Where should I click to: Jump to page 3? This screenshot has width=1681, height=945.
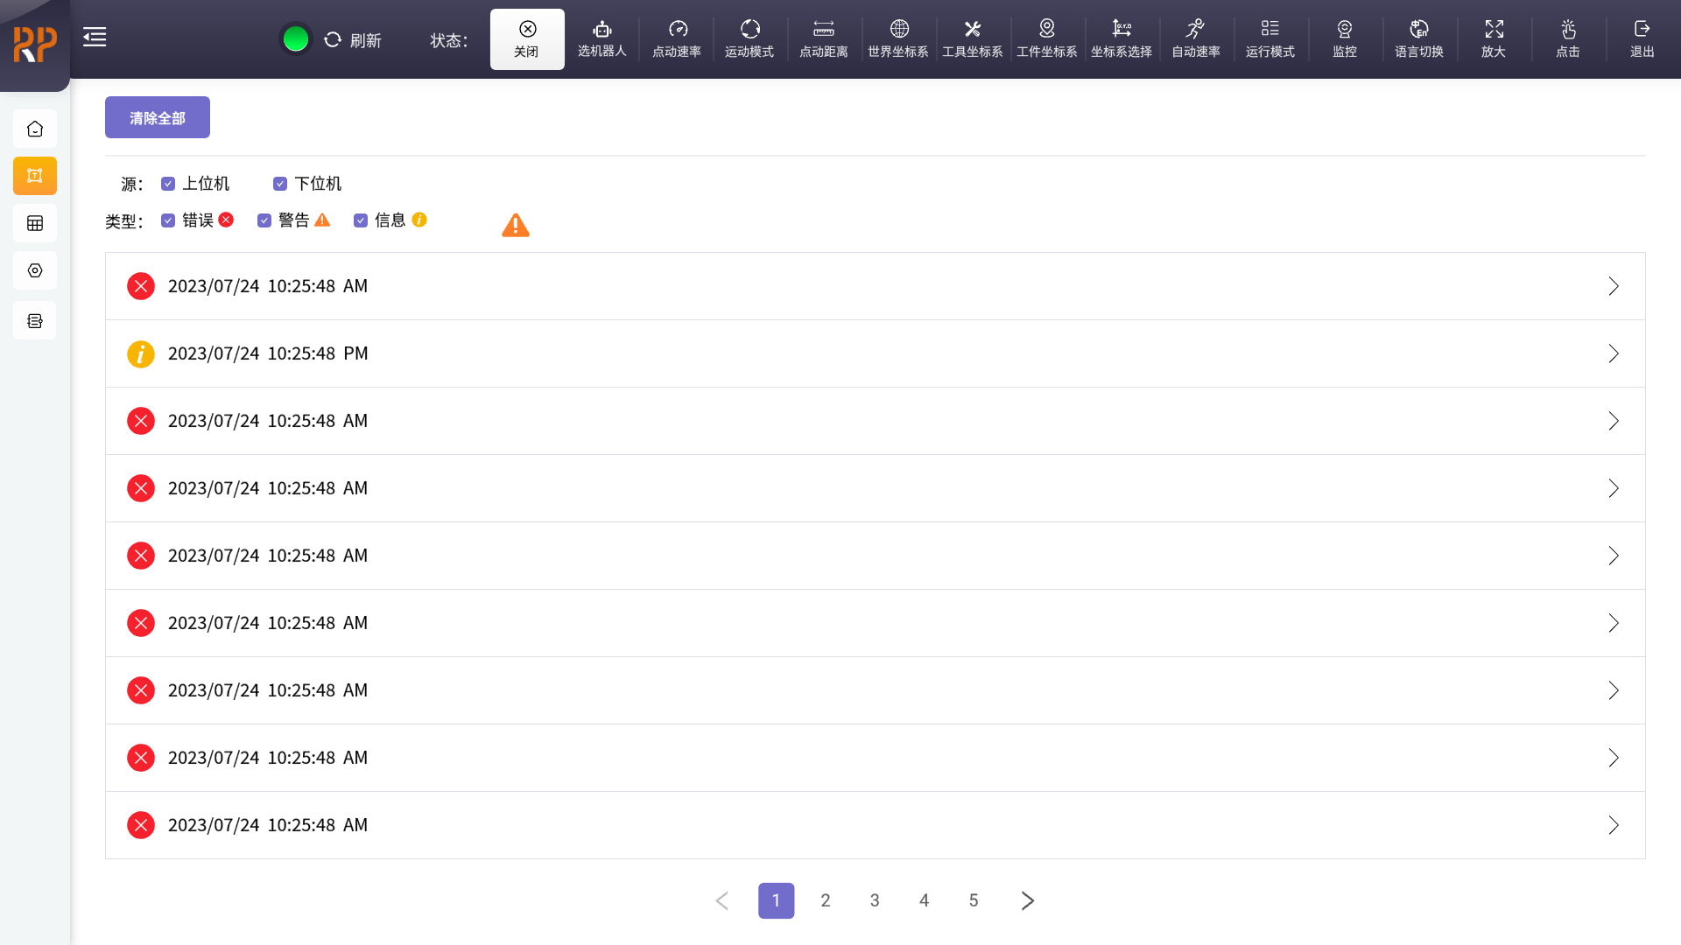(875, 900)
